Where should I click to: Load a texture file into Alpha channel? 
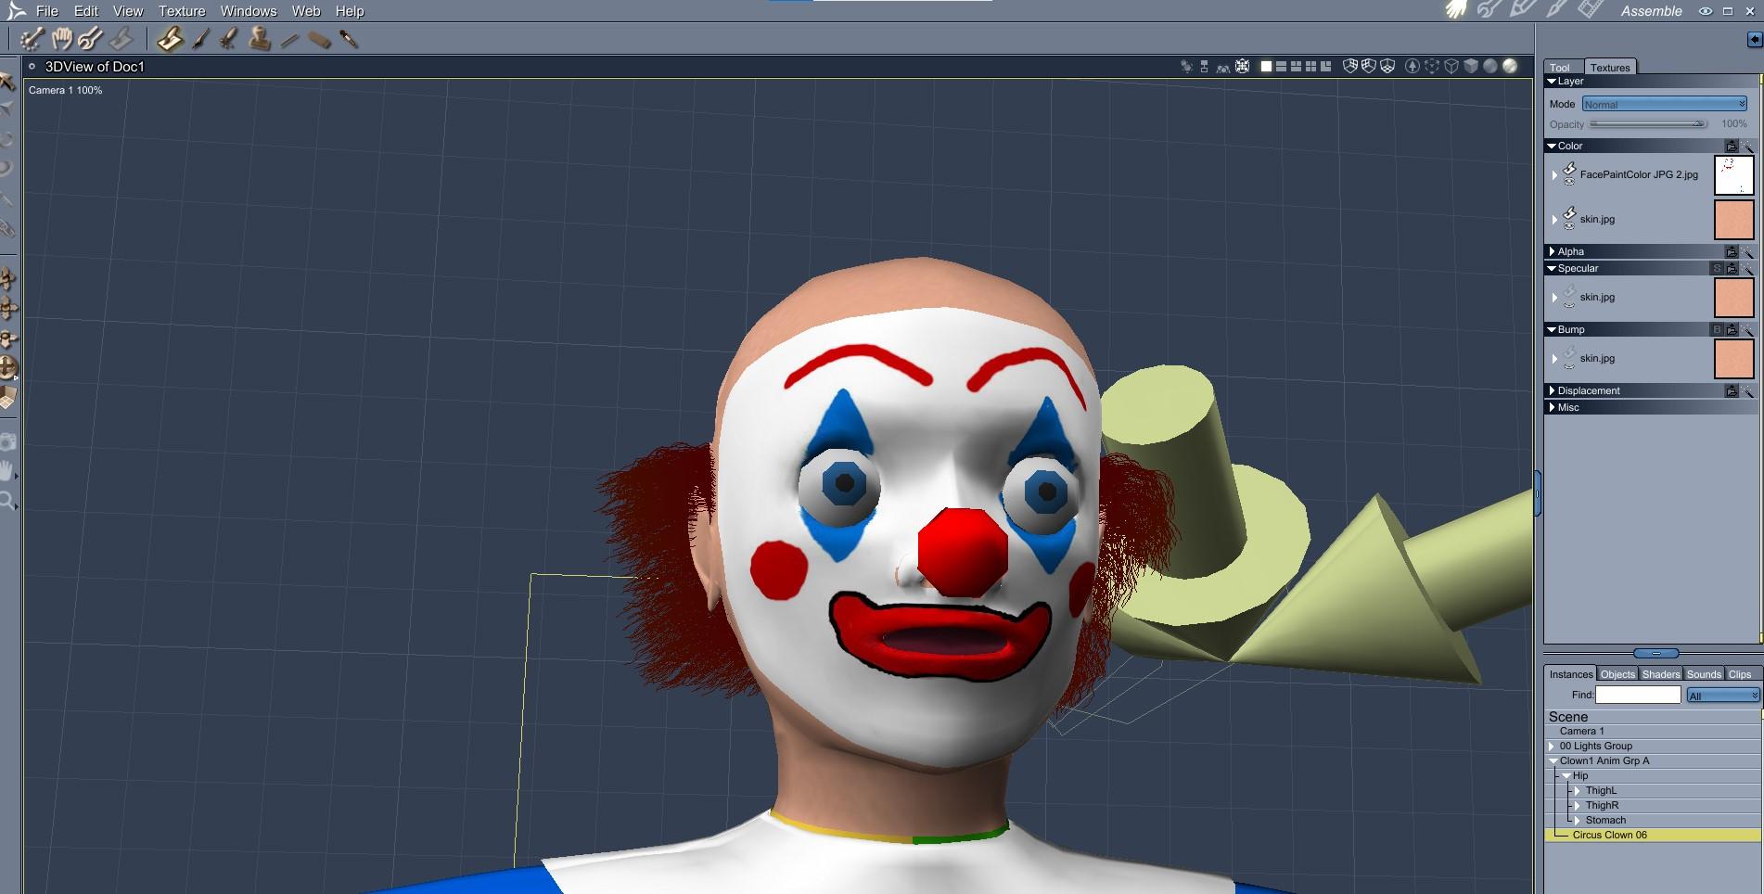1731,251
